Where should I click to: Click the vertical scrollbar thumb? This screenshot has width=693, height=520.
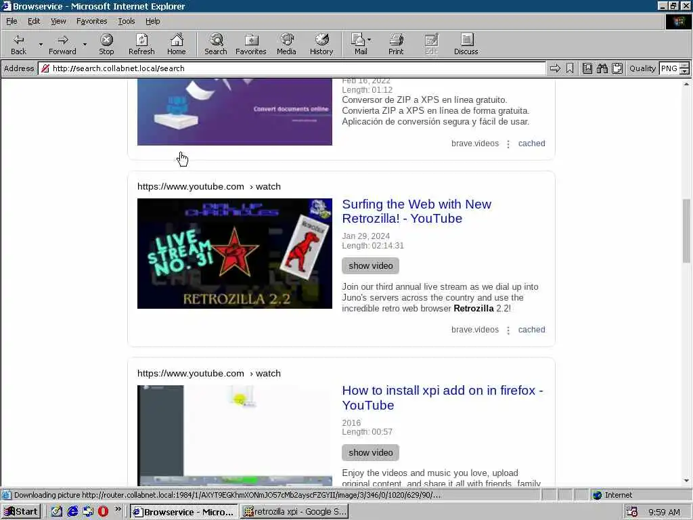[x=686, y=230]
